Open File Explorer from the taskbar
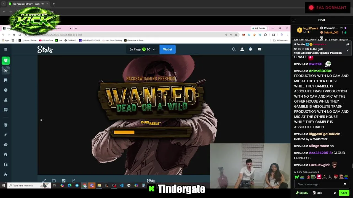Image resolution: width=353 pixels, height=198 pixels. pos(99,186)
